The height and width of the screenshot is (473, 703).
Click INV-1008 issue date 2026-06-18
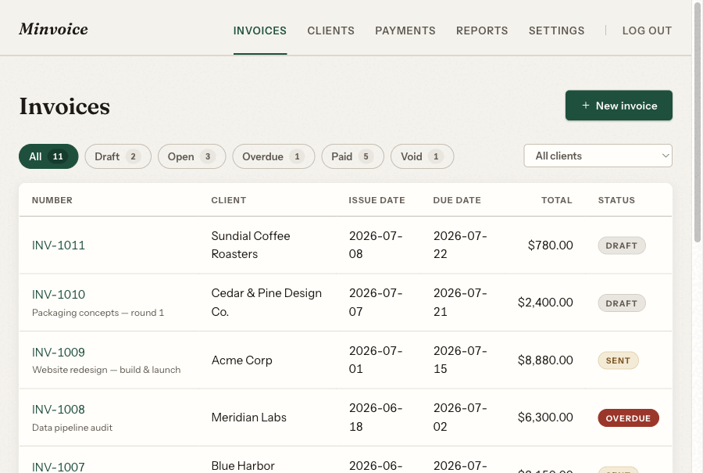[376, 417]
